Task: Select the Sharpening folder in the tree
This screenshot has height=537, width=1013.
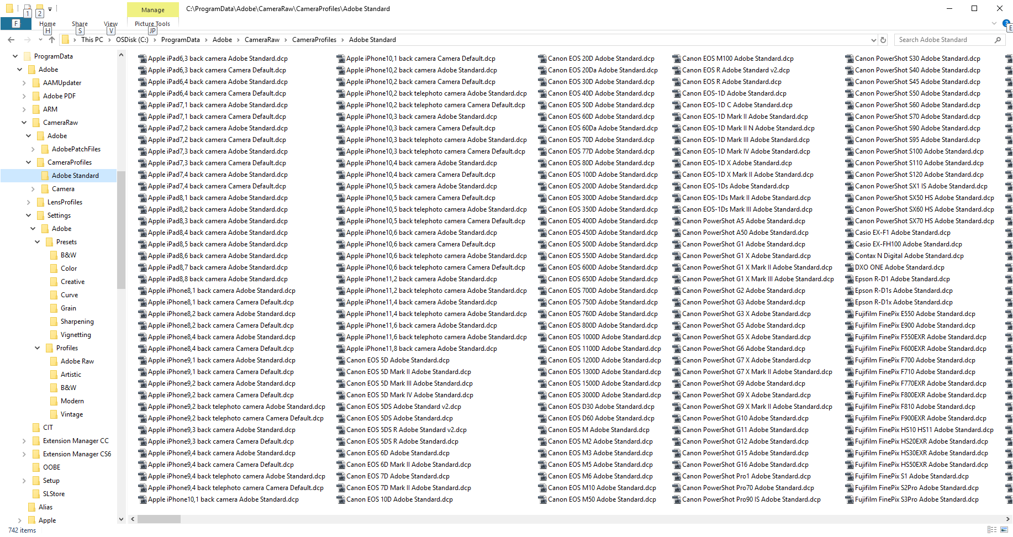Action: point(77,322)
